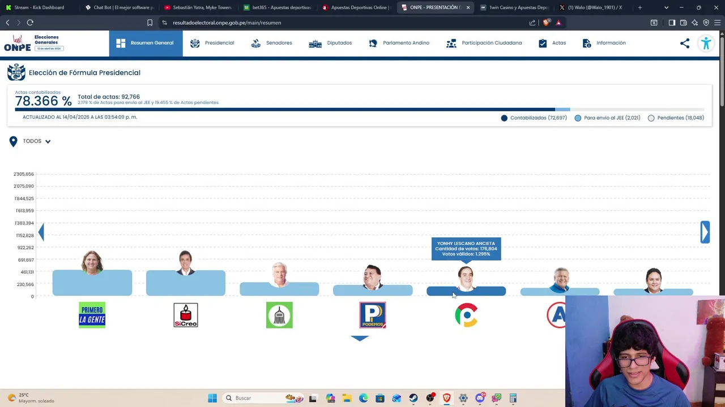Open the Información section
This screenshot has width=725, height=407.
tap(604, 43)
